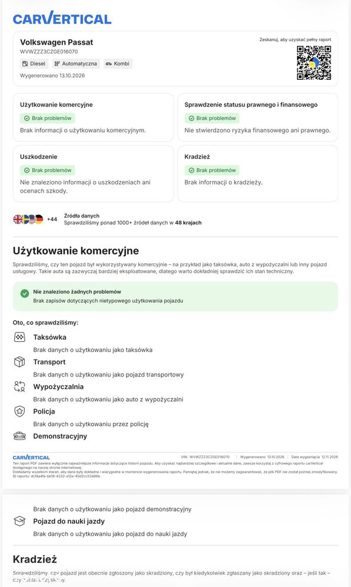Screen dimensions: 351x587
Task: Open the Uszkodzenie summary card
Action: point(93,174)
